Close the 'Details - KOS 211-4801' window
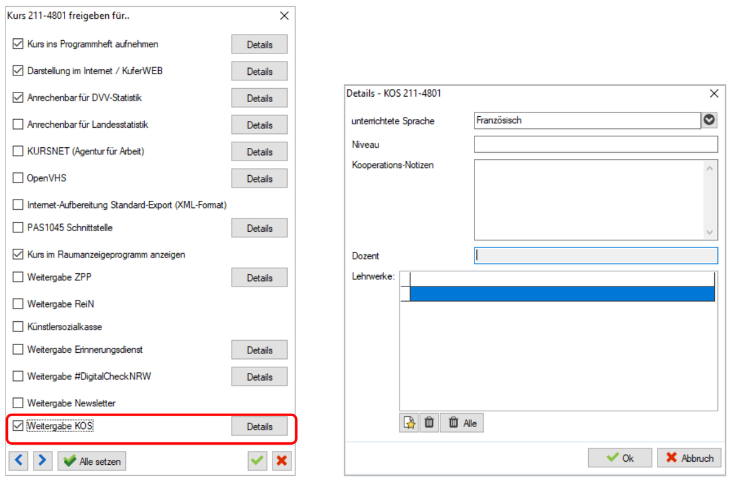This screenshot has width=730, height=480. (x=714, y=93)
